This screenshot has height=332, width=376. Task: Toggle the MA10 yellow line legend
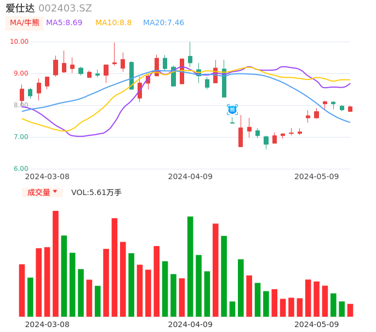[x=113, y=23]
